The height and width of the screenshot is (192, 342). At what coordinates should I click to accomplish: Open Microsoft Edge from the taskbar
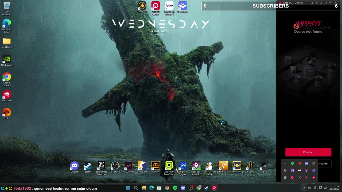pos(151,188)
